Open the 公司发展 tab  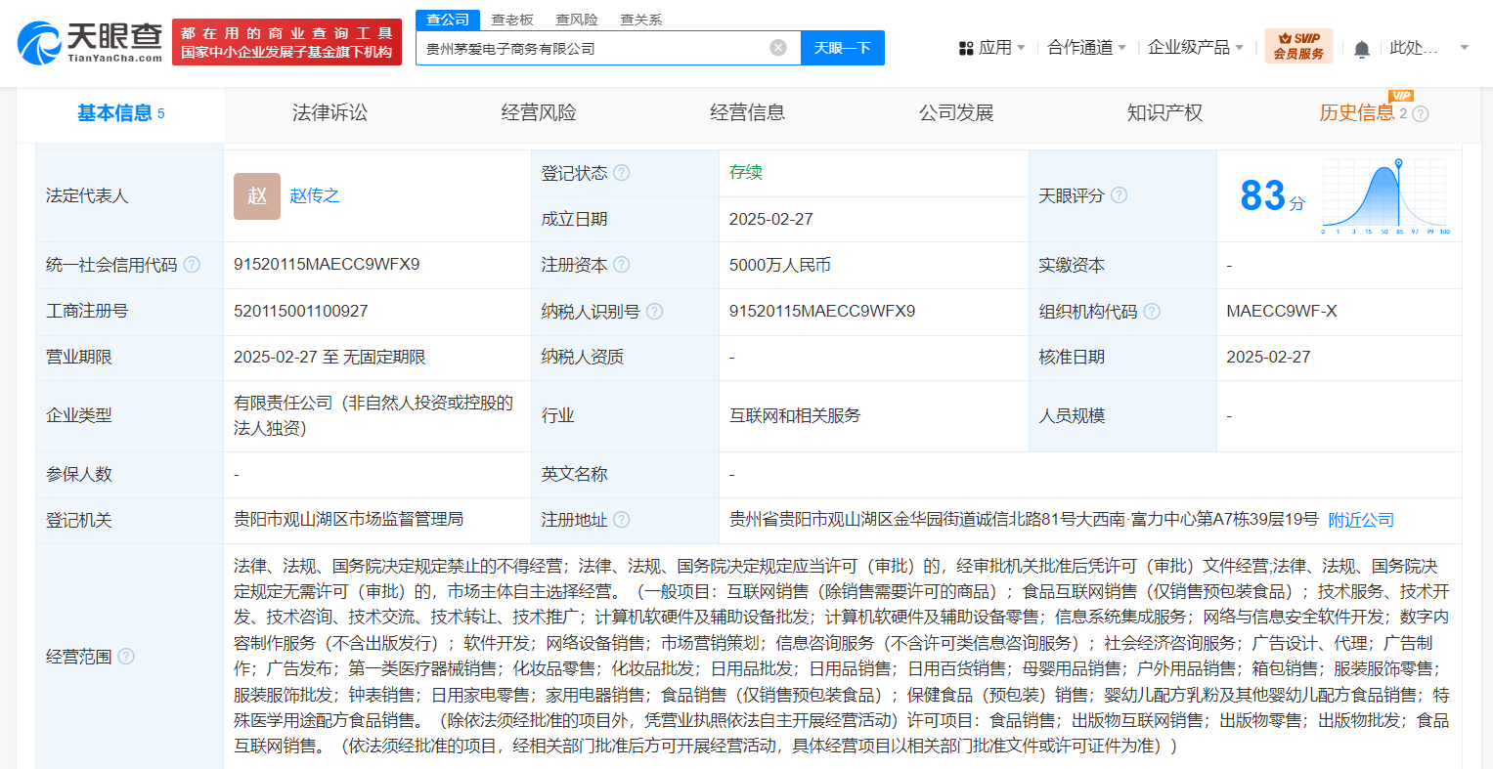(955, 112)
